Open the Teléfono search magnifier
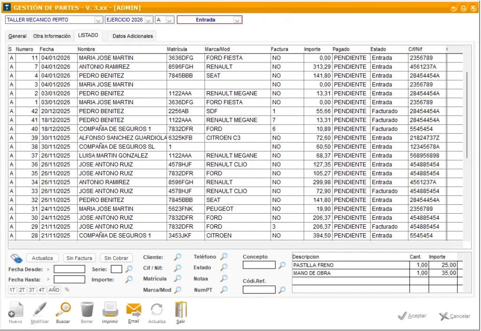 coord(224,256)
